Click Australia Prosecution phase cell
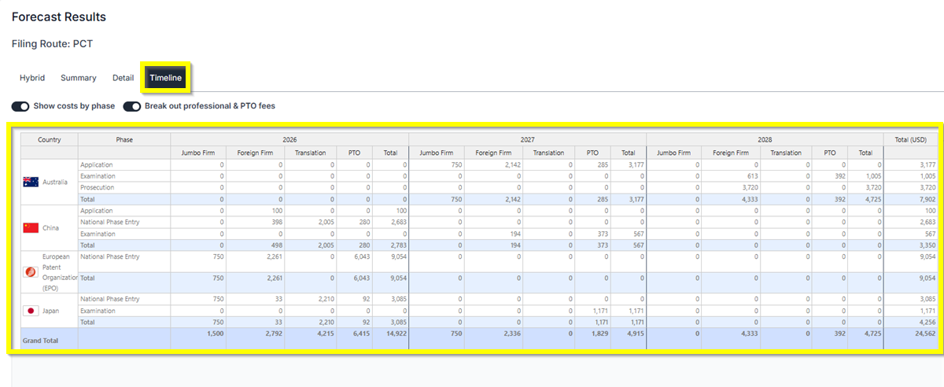Viewport: 944px width, 387px height. coord(97,188)
